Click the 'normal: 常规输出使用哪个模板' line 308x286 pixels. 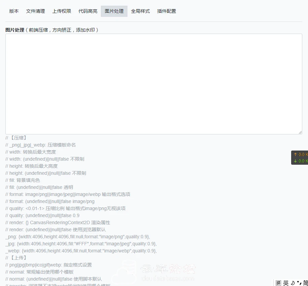(x=39, y=272)
